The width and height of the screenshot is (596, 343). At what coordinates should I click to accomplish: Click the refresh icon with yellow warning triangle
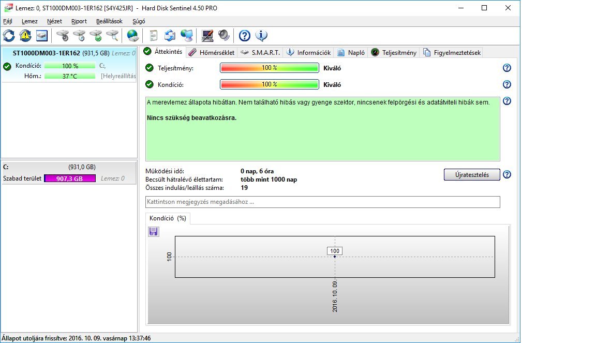click(25, 36)
